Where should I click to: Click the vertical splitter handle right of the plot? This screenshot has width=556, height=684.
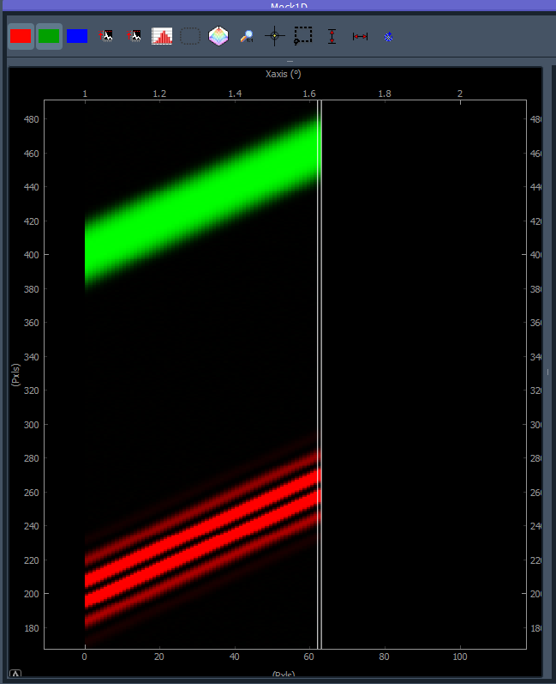pos(547,372)
